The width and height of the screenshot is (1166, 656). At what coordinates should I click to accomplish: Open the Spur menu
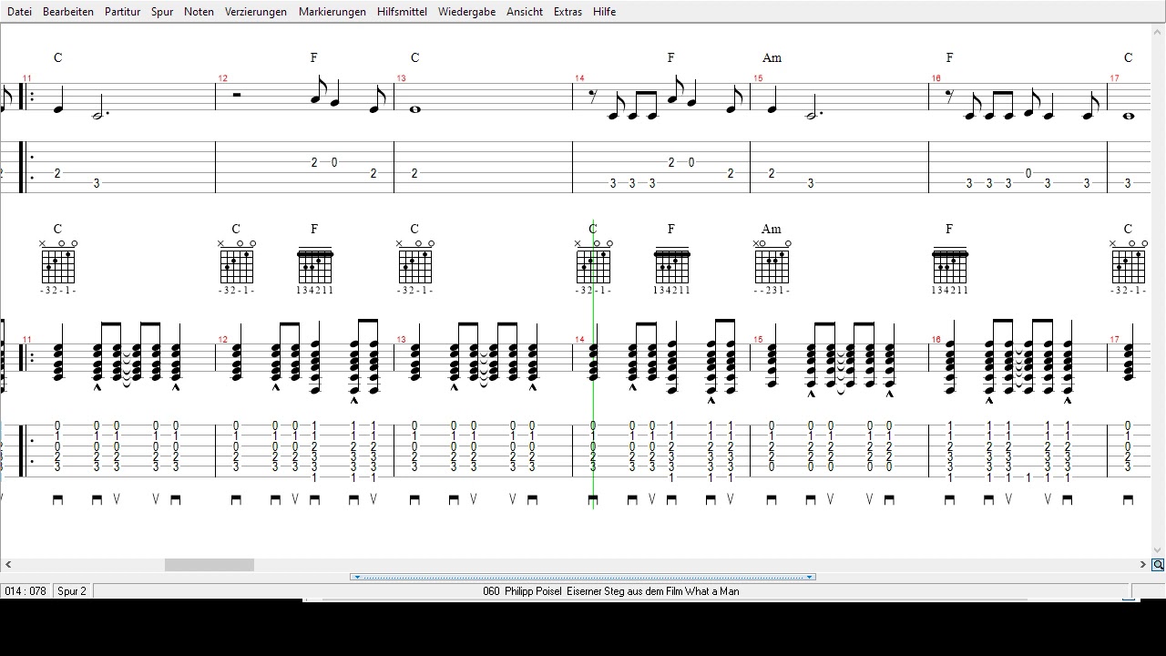pos(162,12)
